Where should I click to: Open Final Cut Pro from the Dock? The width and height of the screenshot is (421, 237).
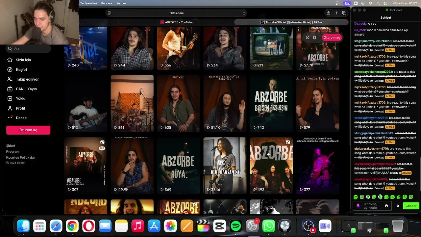pyautogui.click(x=203, y=226)
